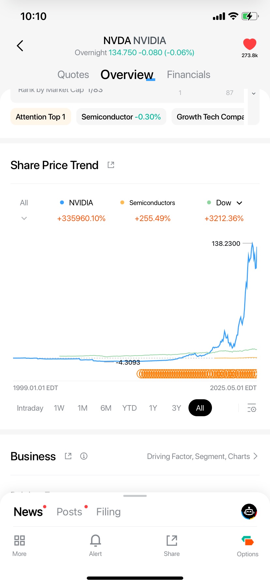Tap the back arrow icon
270x585 pixels.
point(20,46)
